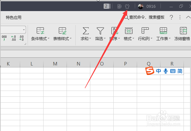Click the restore window button in title bar

point(181,6)
